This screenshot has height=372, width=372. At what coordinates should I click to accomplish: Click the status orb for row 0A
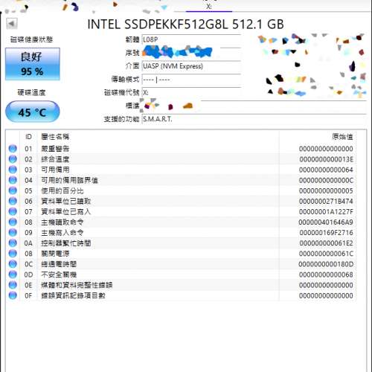coord(13,243)
